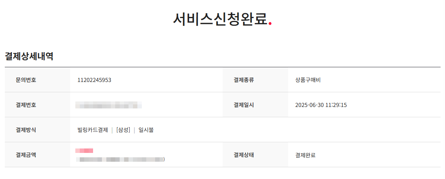The width and height of the screenshot is (445, 179).
Task: Click the blurred gray amount detail line
Action: [120, 160]
